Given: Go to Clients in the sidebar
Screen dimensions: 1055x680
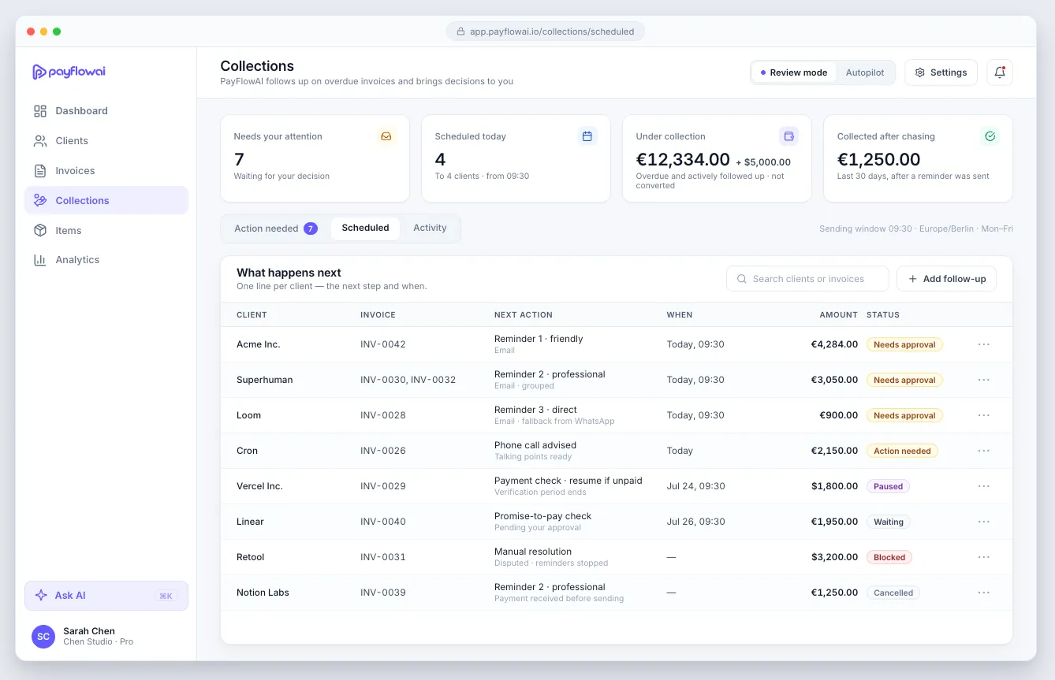Looking at the screenshot, I should (106, 141).
